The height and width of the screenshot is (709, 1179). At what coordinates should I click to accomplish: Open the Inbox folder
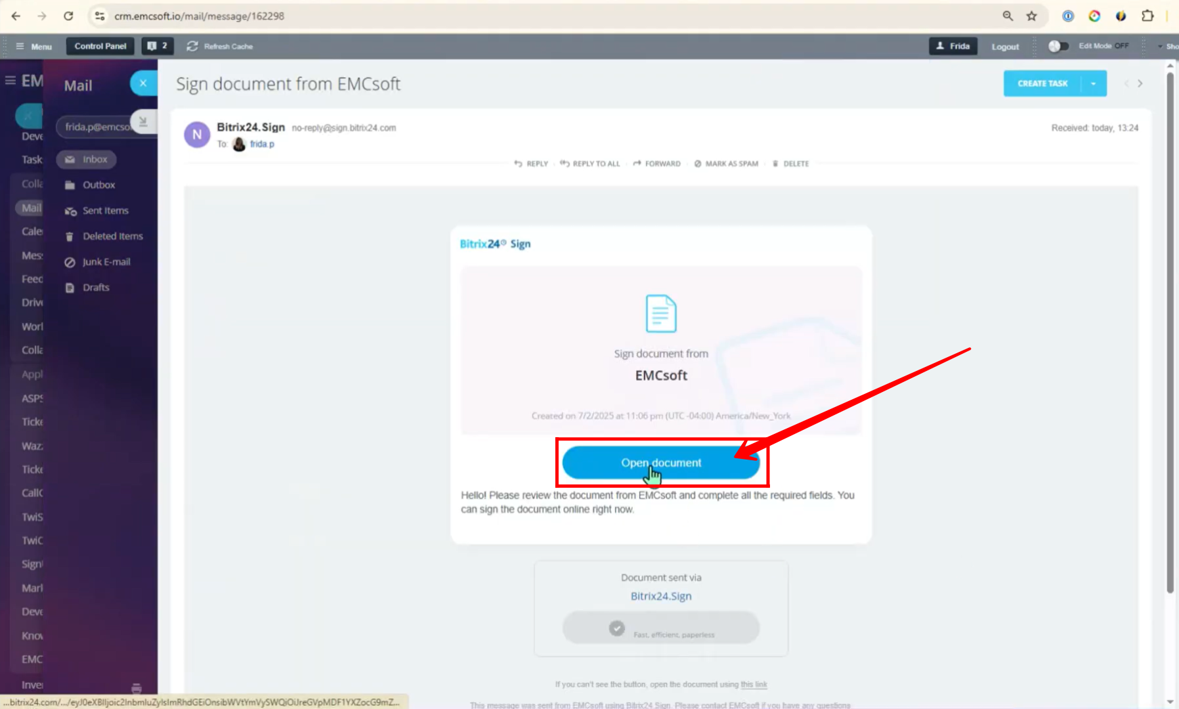[86, 160]
